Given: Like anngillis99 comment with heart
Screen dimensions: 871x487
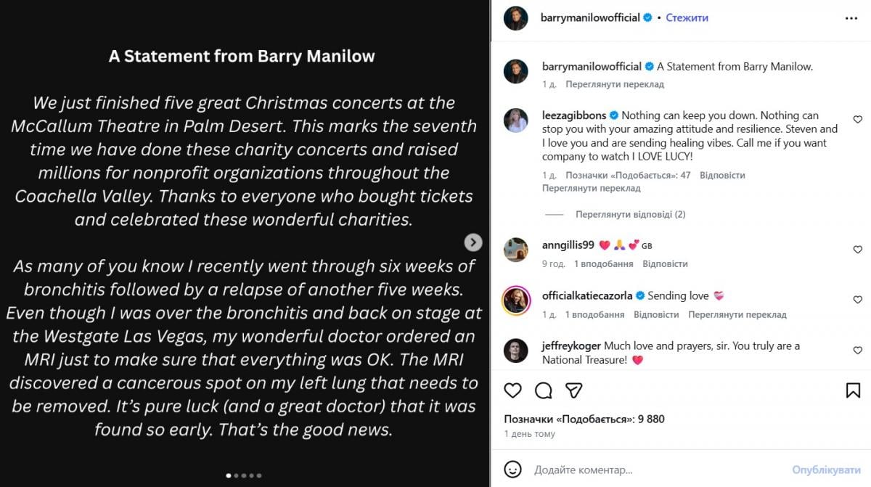Looking at the screenshot, I should point(857,250).
